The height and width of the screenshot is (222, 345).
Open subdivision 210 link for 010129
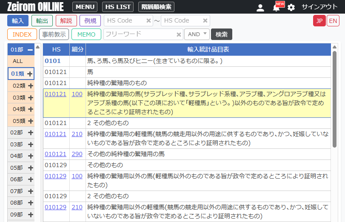[77, 207]
